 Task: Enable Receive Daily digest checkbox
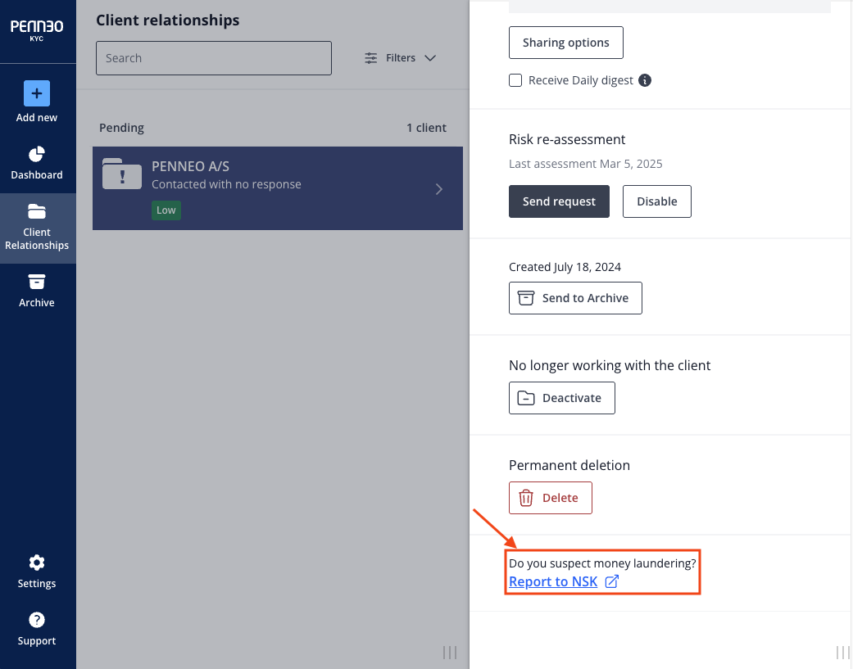point(515,80)
